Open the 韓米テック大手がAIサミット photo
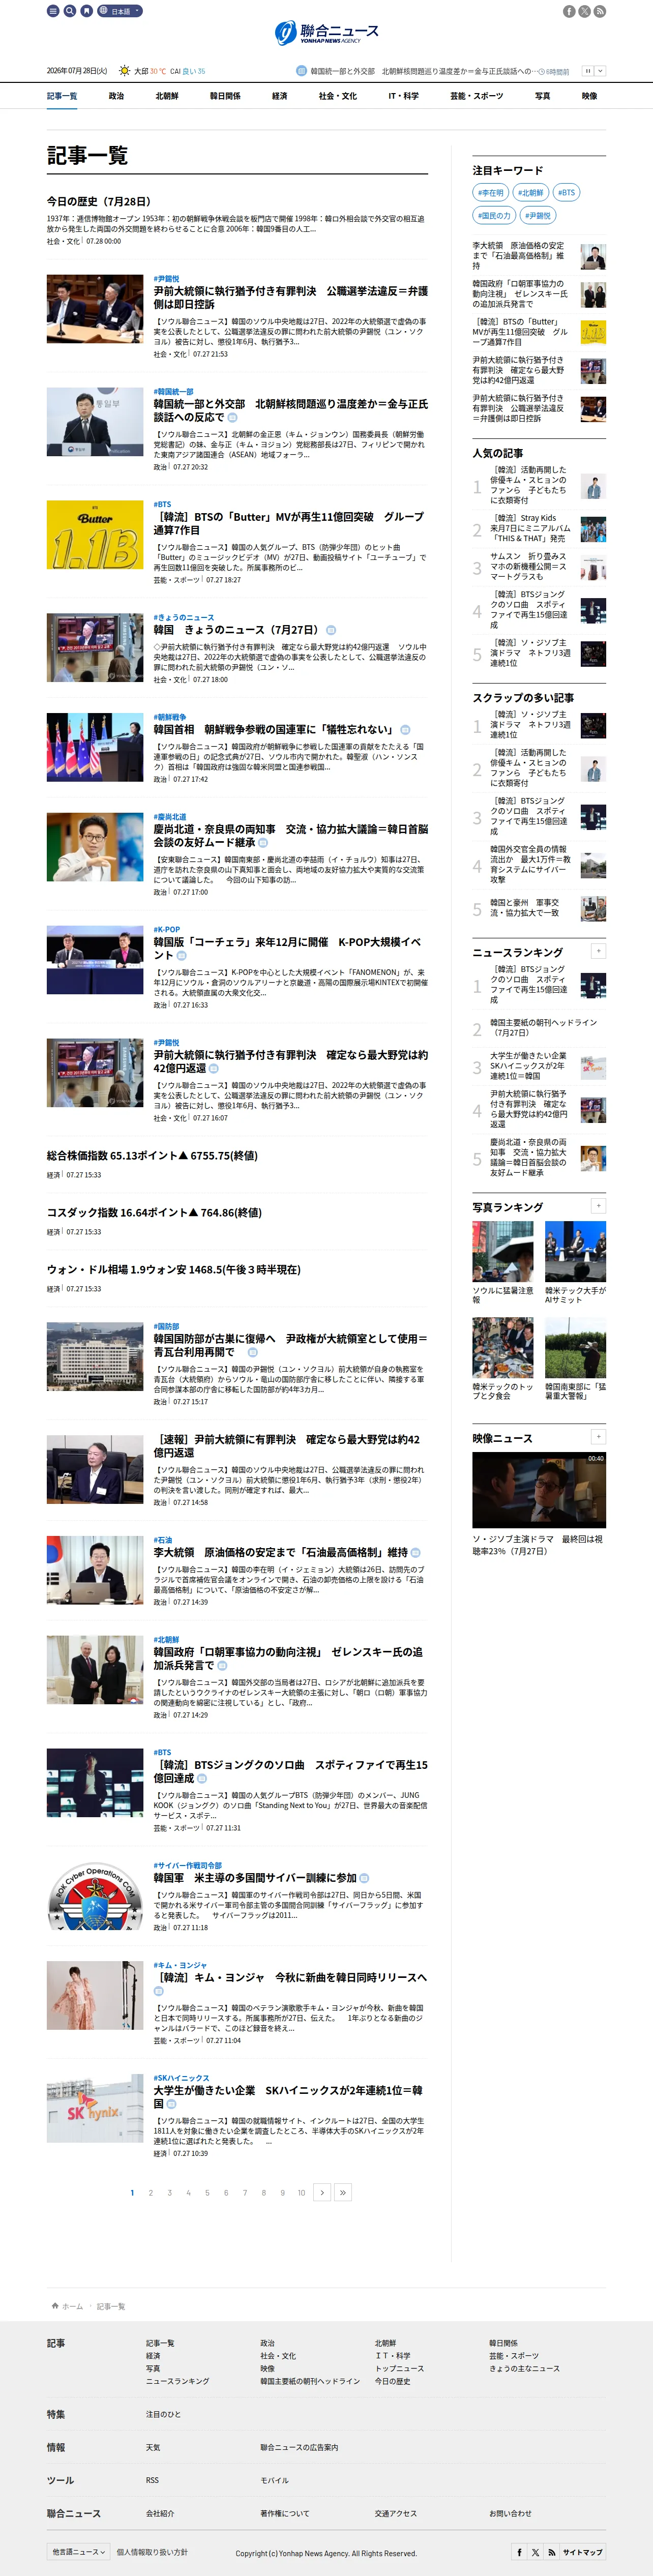This screenshot has width=653, height=2576. (575, 1251)
